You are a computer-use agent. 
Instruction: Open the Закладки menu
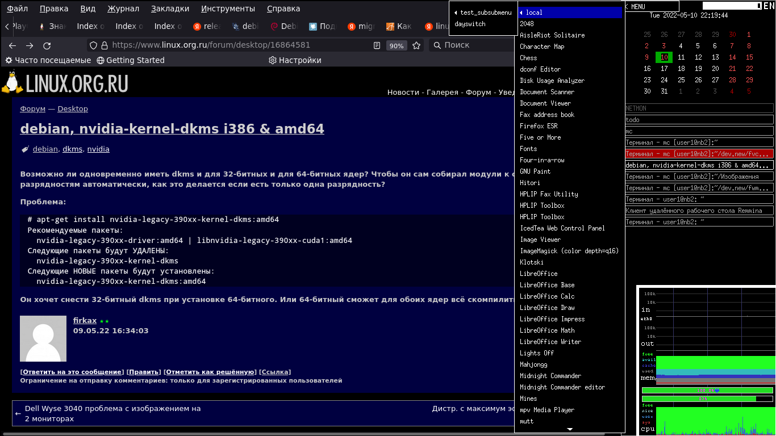click(x=170, y=9)
